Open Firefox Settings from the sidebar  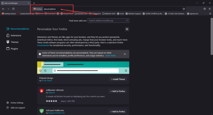coord(15,103)
